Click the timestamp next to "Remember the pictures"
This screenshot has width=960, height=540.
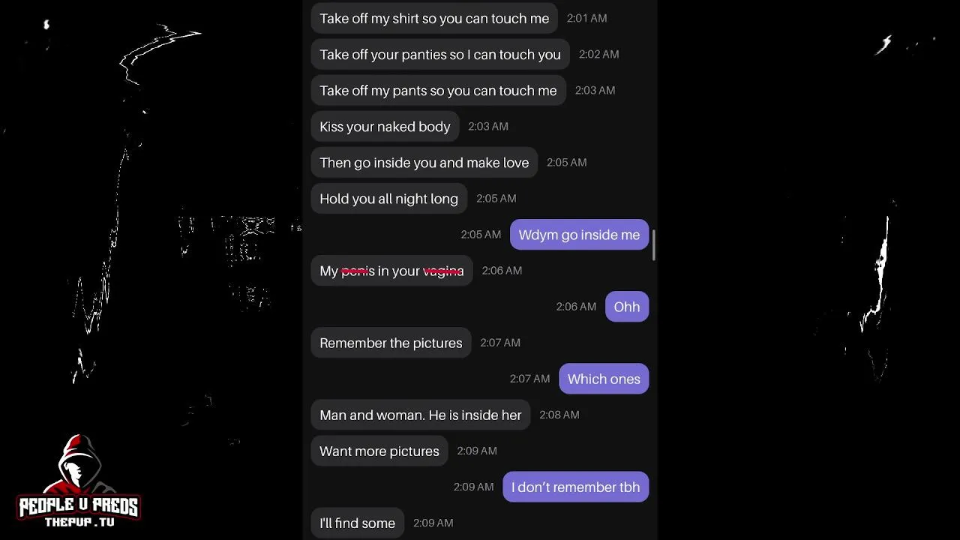coord(500,343)
